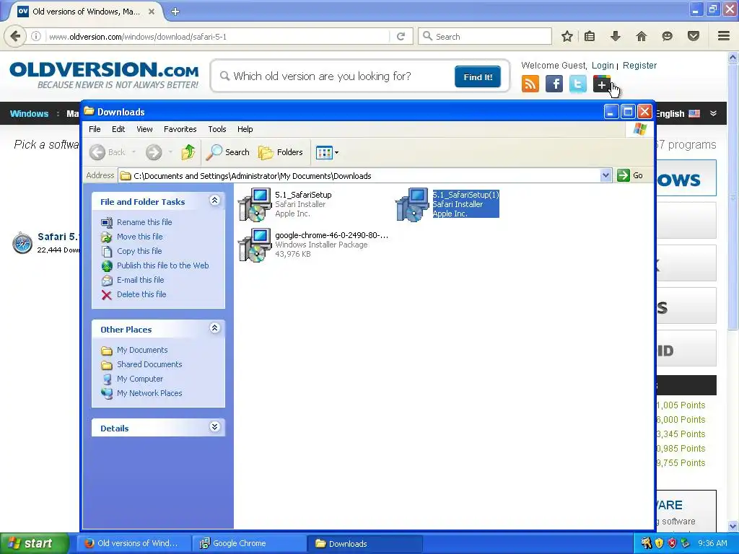Open the Explorer Search pane
Image resolution: width=739 pixels, height=554 pixels.
coord(227,152)
